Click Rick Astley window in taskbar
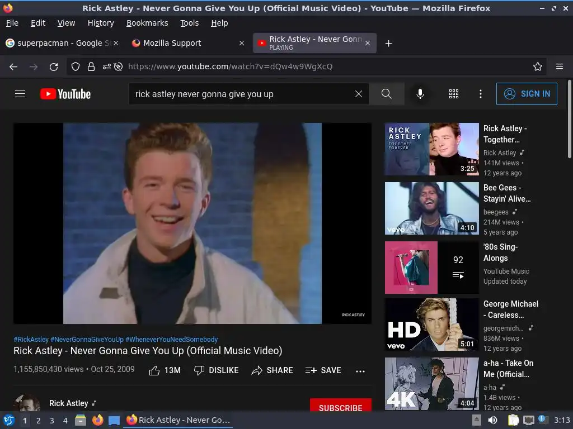The width and height of the screenshot is (573, 429). point(179,420)
